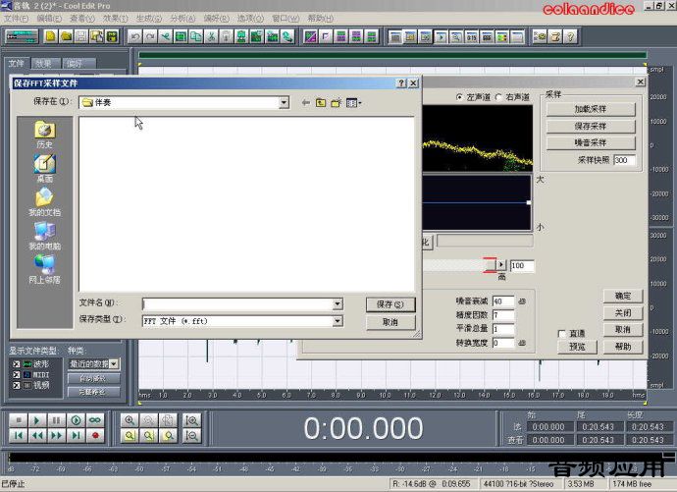Click 确定 in noise reduction dialog
The width and height of the screenshot is (677, 492).
pyautogui.click(x=623, y=296)
